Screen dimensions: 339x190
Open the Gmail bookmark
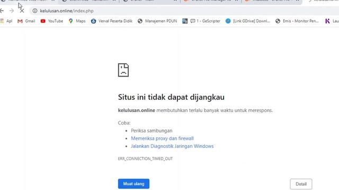[26, 21]
